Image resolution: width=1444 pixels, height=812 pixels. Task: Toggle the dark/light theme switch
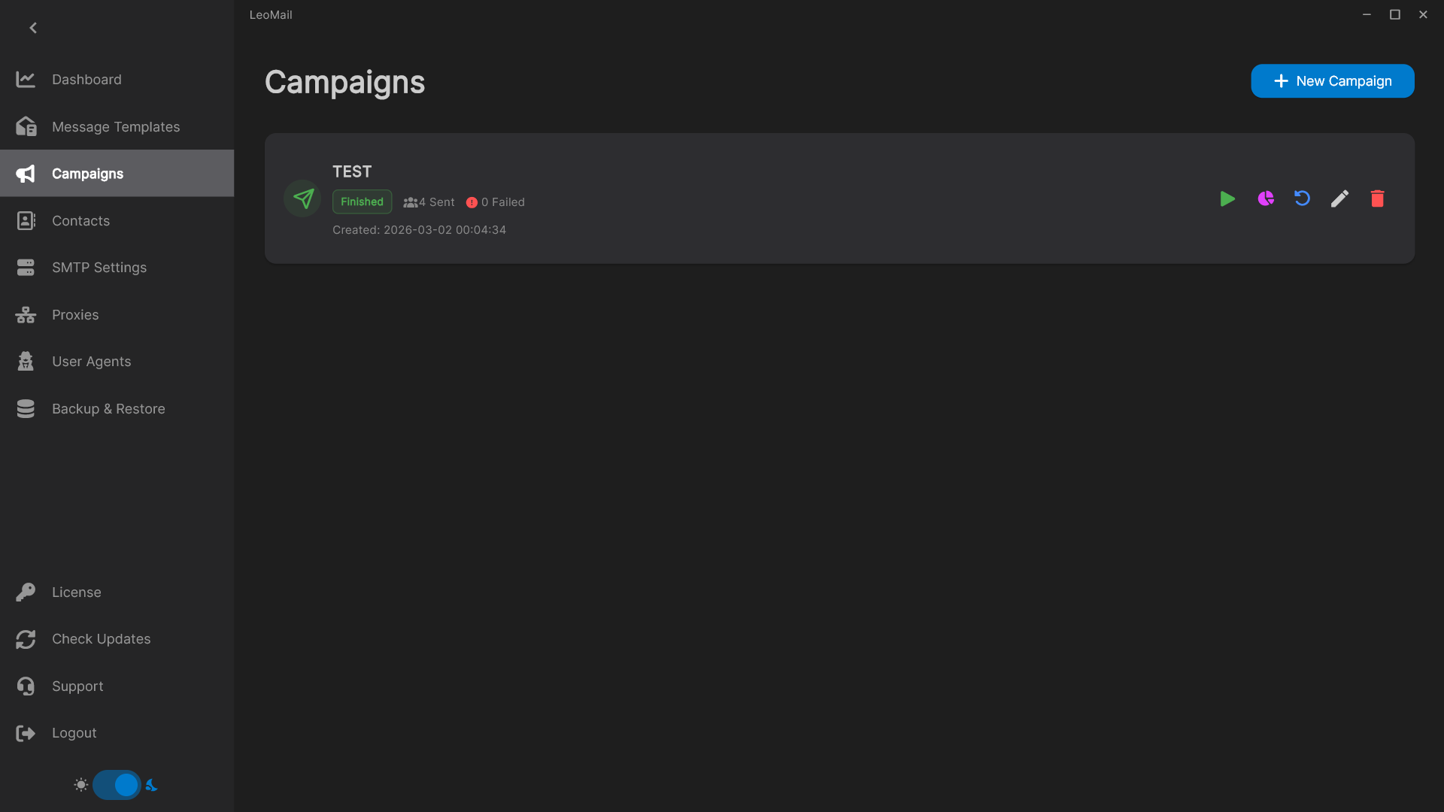(x=117, y=785)
